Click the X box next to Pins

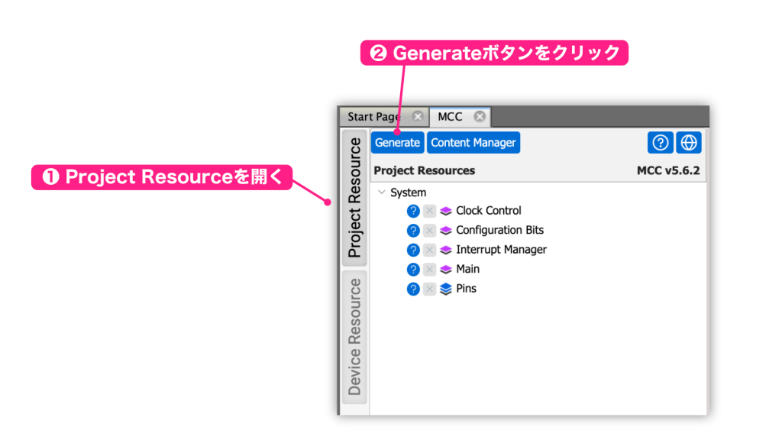[x=429, y=289]
